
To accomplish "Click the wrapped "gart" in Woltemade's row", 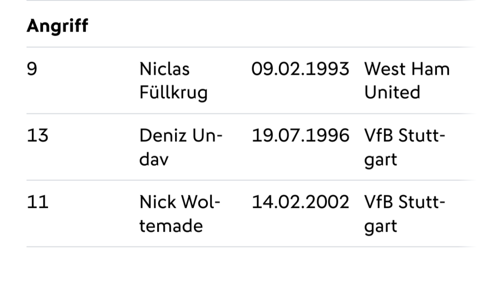I will [x=381, y=225].
